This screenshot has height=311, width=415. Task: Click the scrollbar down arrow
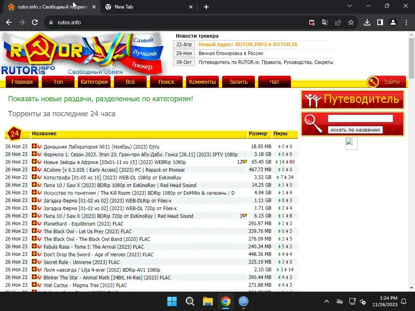[411, 288]
